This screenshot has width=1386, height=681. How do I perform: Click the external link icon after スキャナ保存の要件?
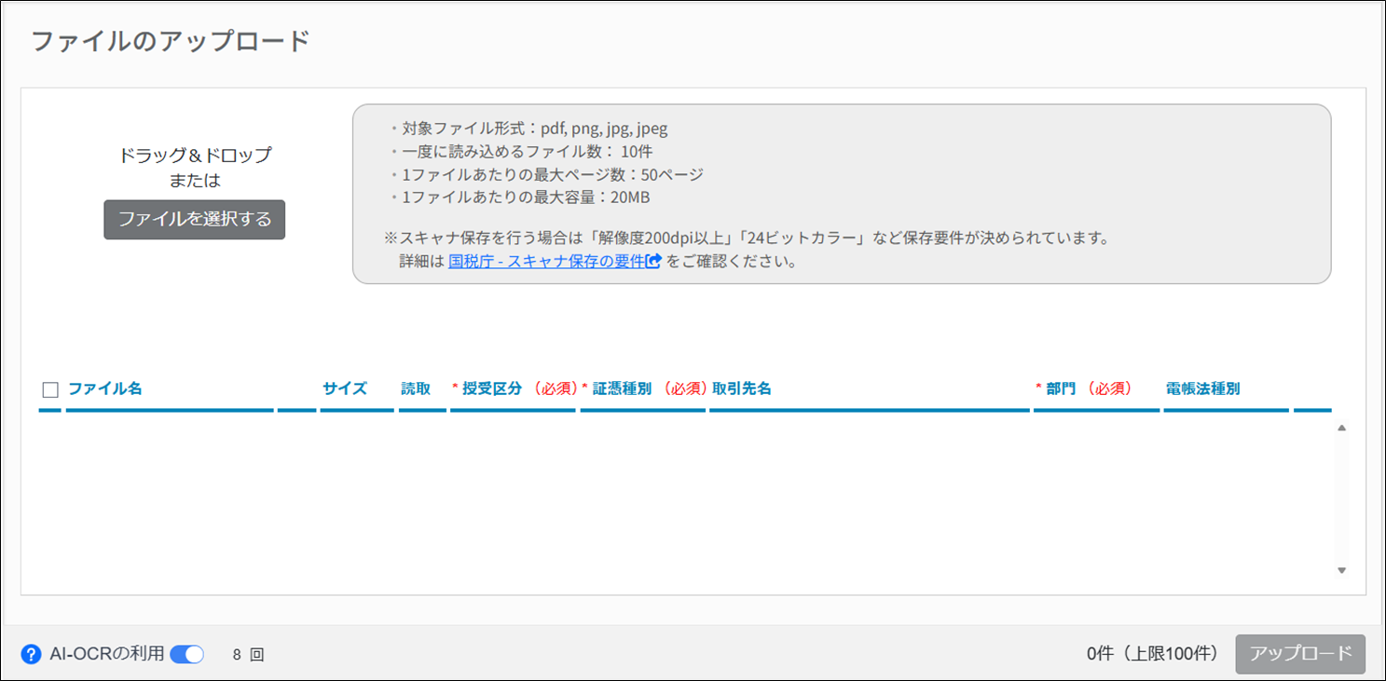653,262
